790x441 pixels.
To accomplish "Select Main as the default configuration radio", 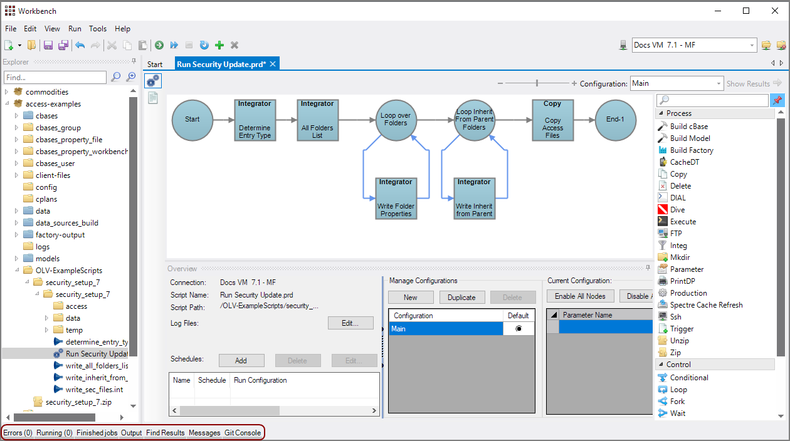I will (x=519, y=329).
